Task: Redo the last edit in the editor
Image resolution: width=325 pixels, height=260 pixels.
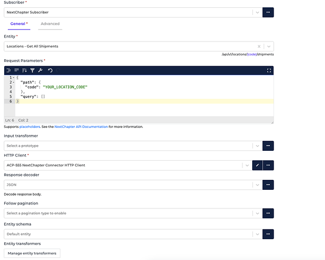Action: pos(58,71)
